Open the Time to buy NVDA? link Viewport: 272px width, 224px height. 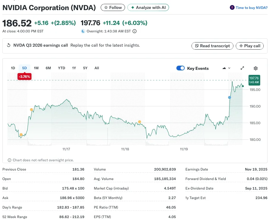pyautogui.click(x=252, y=8)
